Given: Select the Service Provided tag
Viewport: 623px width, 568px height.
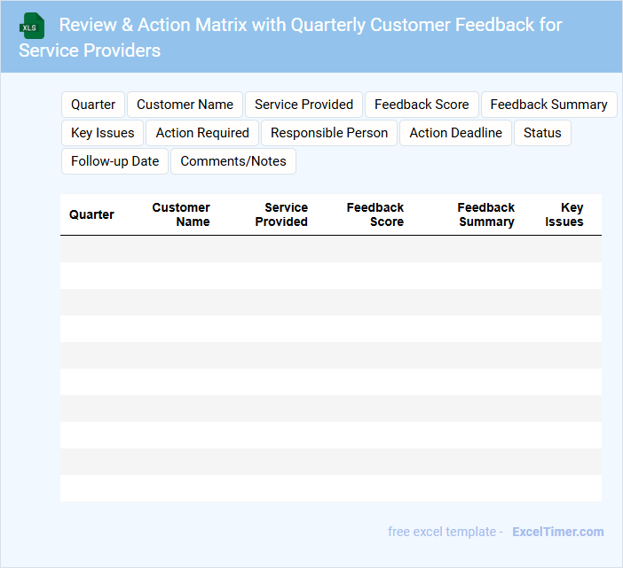Looking at the screenshot, I should (304, 105).
